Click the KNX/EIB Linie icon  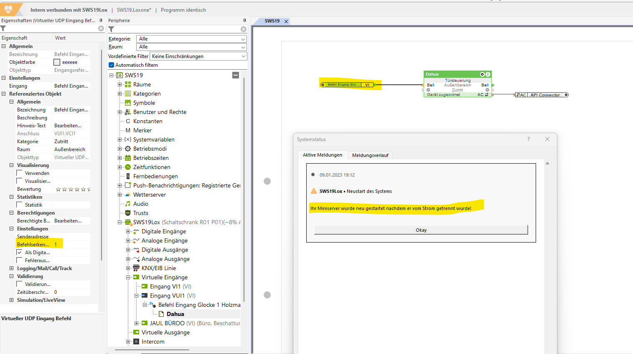tap(136, 268)
